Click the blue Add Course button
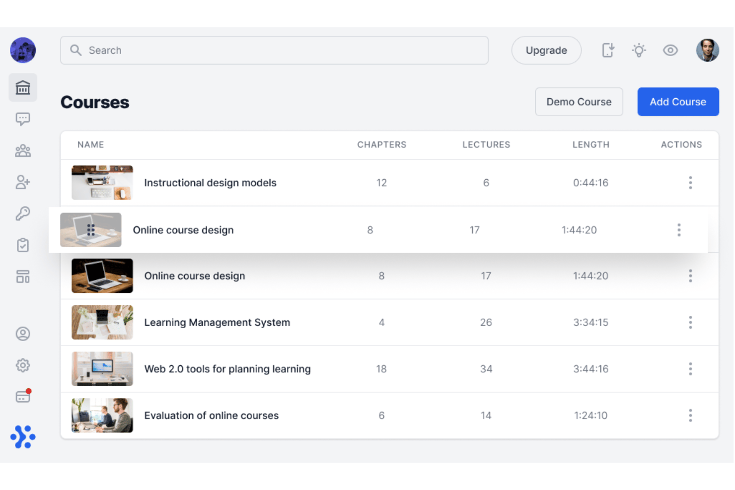 678,102
